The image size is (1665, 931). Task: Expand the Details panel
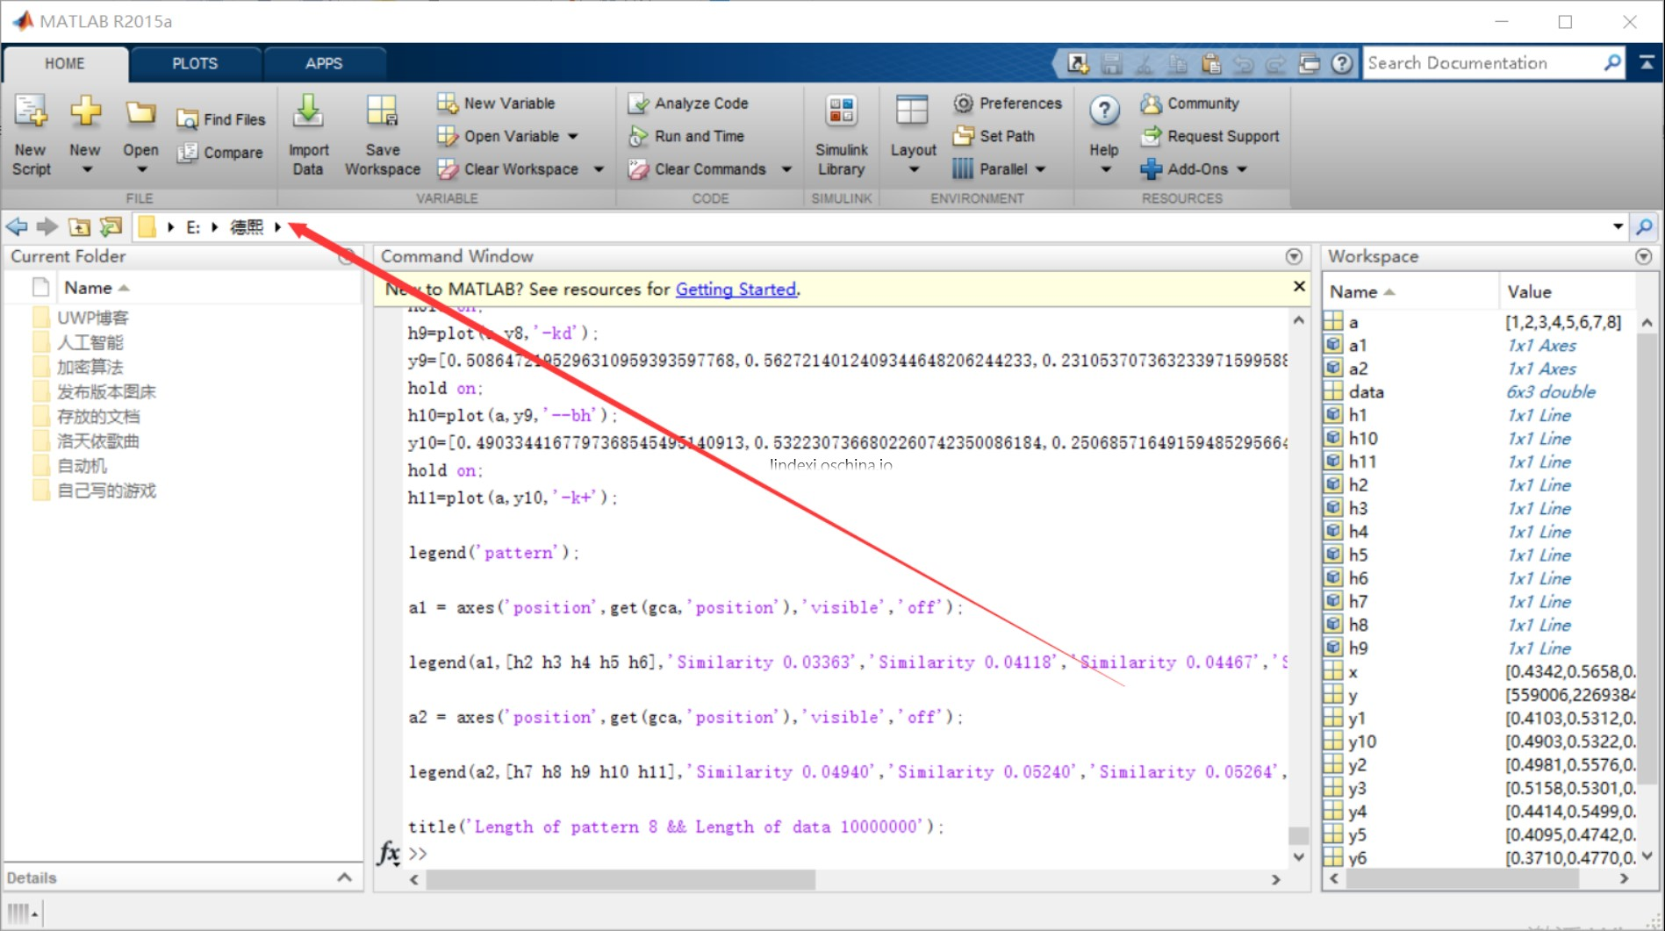pos(345,877)
